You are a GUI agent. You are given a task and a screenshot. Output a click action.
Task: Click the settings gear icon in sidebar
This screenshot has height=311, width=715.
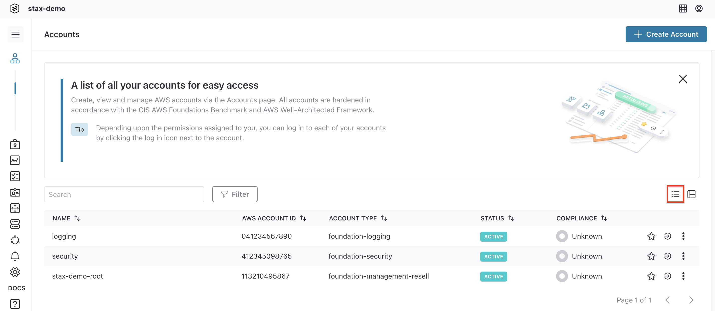(x=15, y=272)
